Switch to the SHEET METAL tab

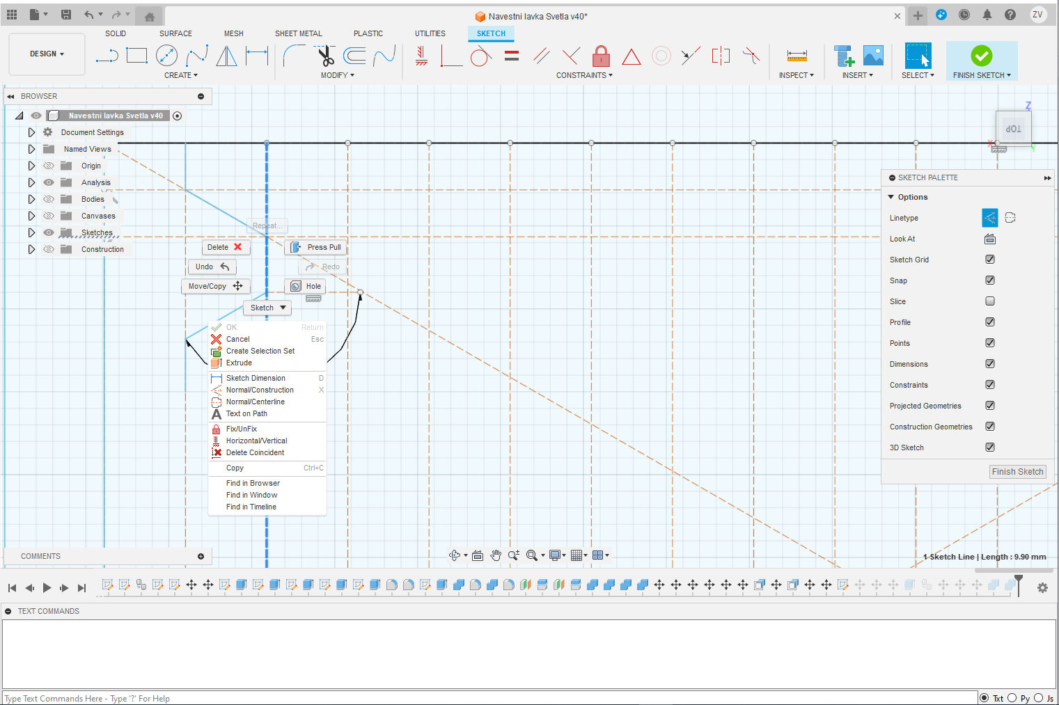click(298, 33)
